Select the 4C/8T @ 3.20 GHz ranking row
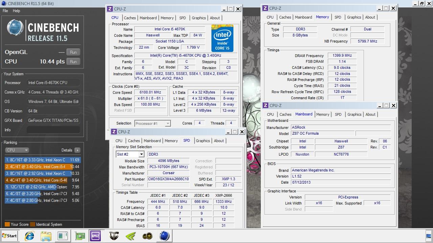The image size is (433, 243). point(43,194)
